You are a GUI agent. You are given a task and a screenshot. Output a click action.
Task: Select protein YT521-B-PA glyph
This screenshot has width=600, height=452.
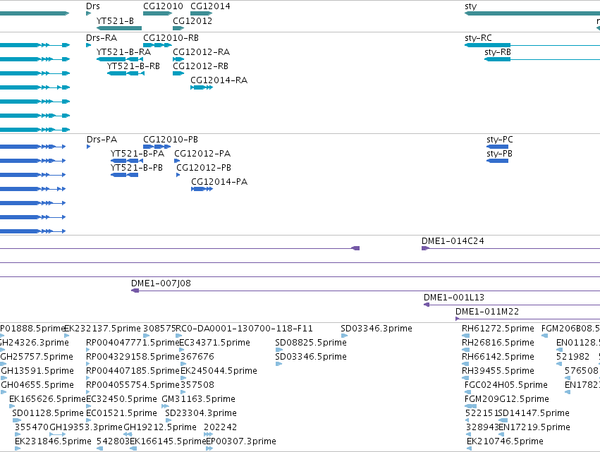(127, 161)
